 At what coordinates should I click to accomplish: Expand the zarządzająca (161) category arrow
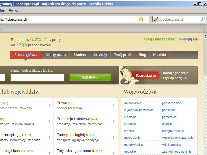tap(50, 137)
